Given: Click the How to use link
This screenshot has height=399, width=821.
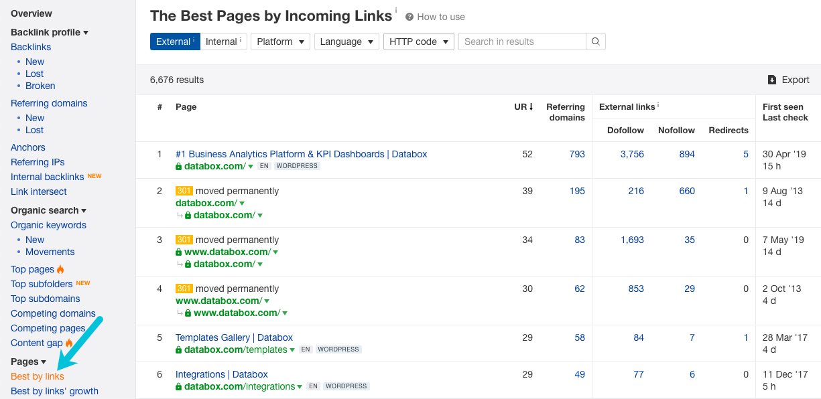Looking at the screenshot, I should pos(440,17).
